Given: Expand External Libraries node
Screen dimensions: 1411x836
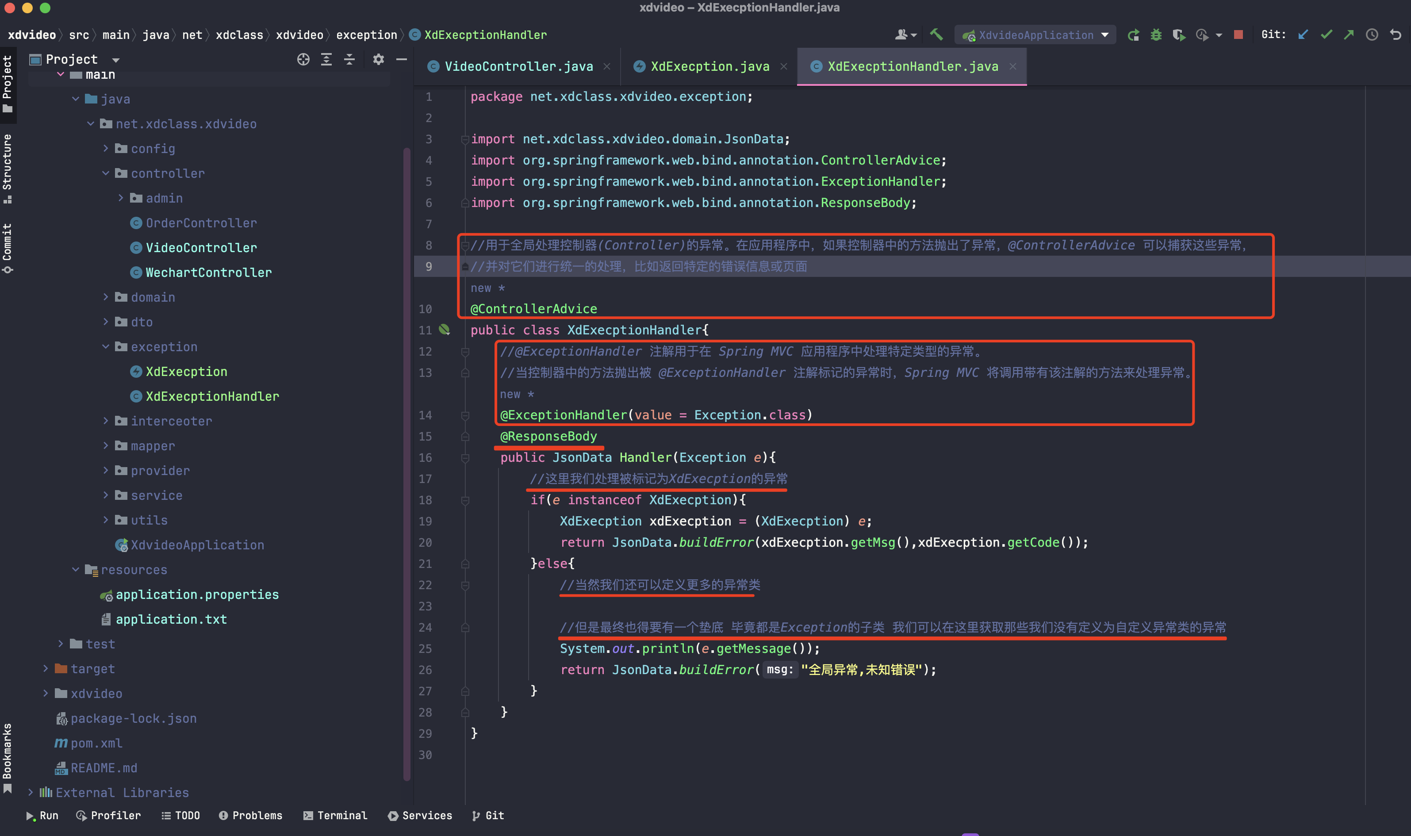Looking at the screenshot, I should (31, 793).
